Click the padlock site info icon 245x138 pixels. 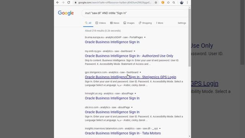[75, 3]
